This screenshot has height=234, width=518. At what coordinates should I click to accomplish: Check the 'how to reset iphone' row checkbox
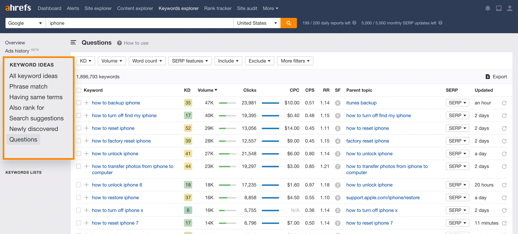(x=79, y=128)
